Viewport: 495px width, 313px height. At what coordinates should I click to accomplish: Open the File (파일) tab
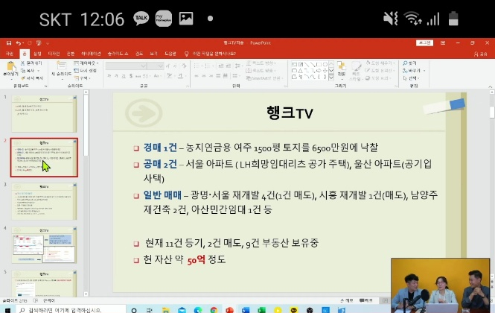[10, 54]
